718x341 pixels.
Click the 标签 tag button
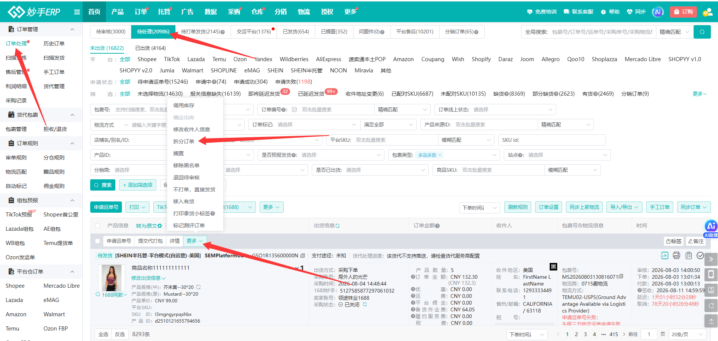[x=674, y=241]
